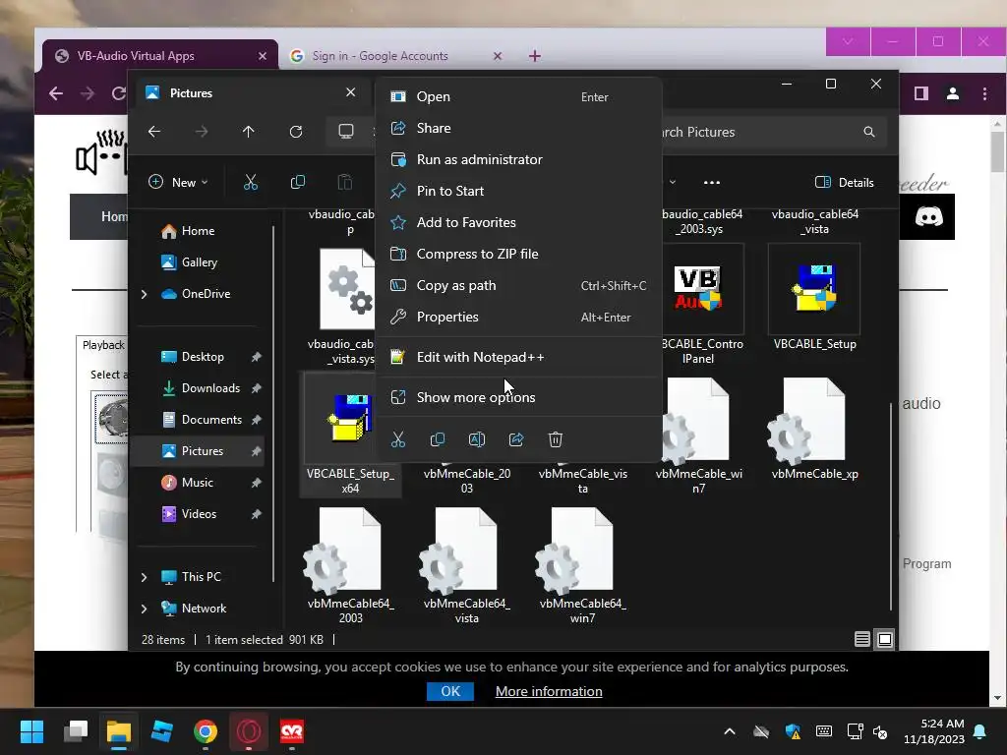The width and height of the screenshot is (1007, 755).
Task: Open the browser side panel icon
Action: (921, 93)
